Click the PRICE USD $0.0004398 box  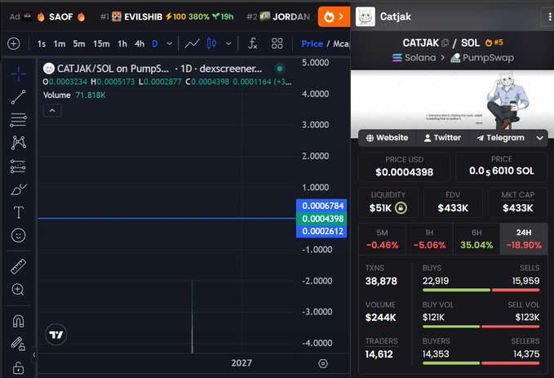404,167
